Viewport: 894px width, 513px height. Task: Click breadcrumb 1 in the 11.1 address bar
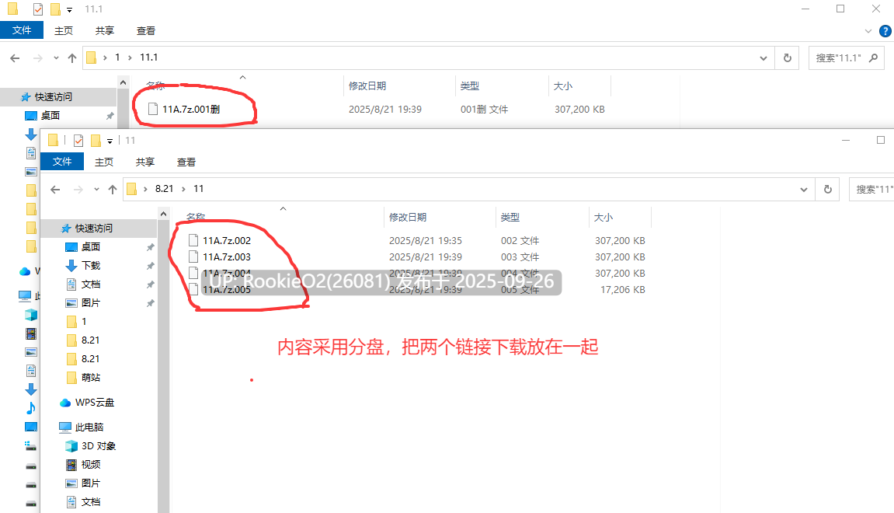[117, 57]
